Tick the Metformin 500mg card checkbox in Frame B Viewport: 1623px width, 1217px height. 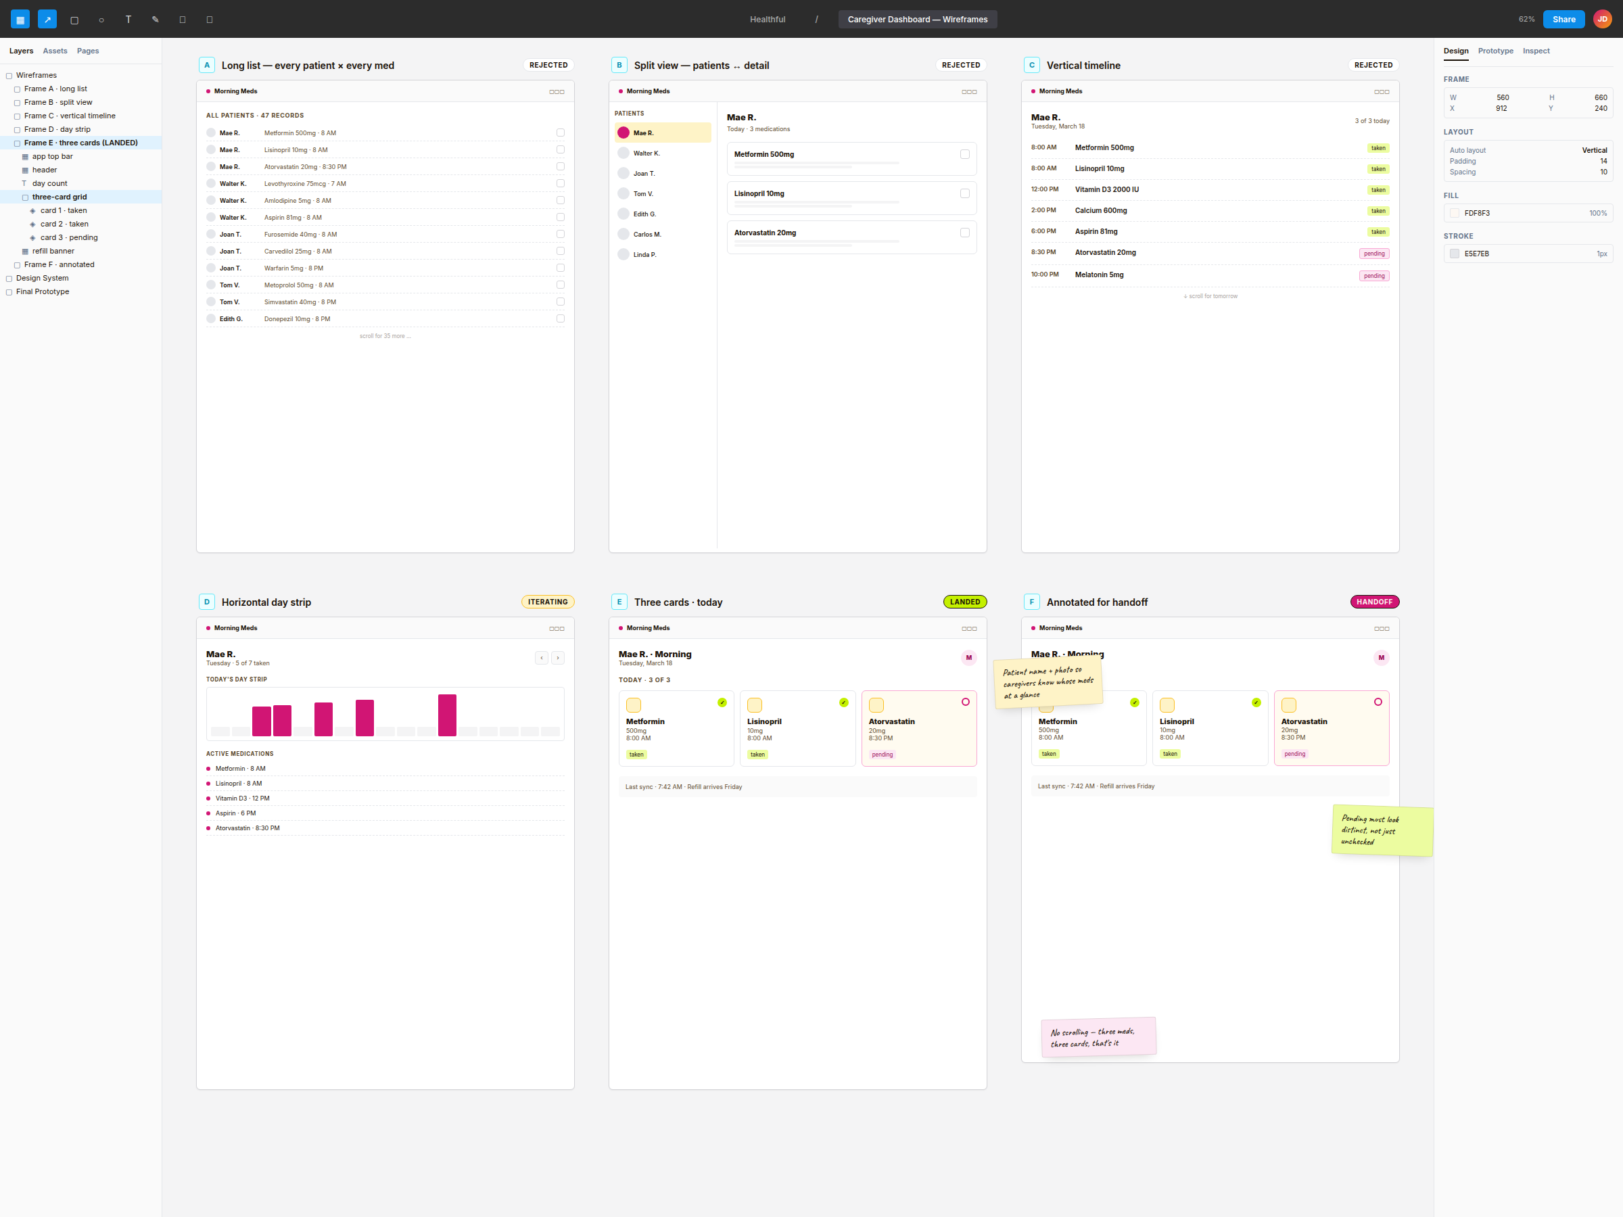point(965,154)
